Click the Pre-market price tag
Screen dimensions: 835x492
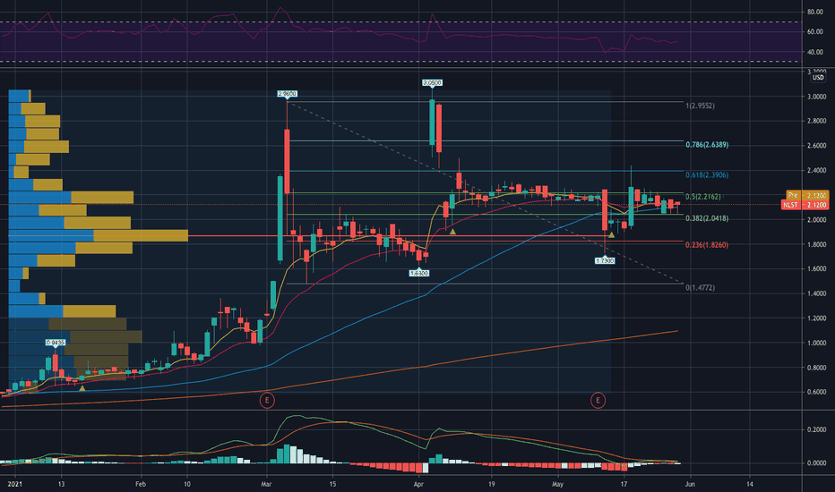(x=807, y=195)
